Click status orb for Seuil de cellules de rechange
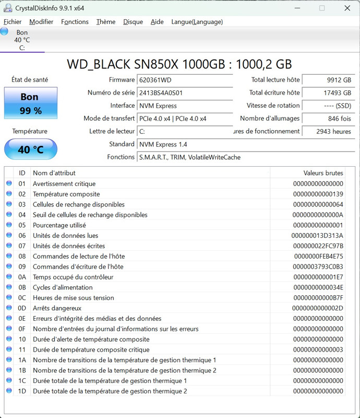Viewport: 360px width, 418px height. [9, 214]
